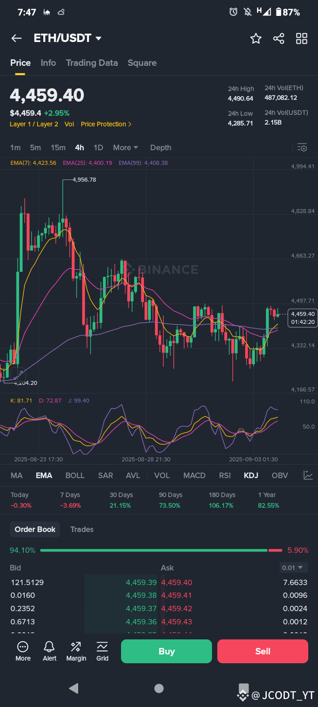Expand the ETH/USDT pair selector

tap(68, 38)
